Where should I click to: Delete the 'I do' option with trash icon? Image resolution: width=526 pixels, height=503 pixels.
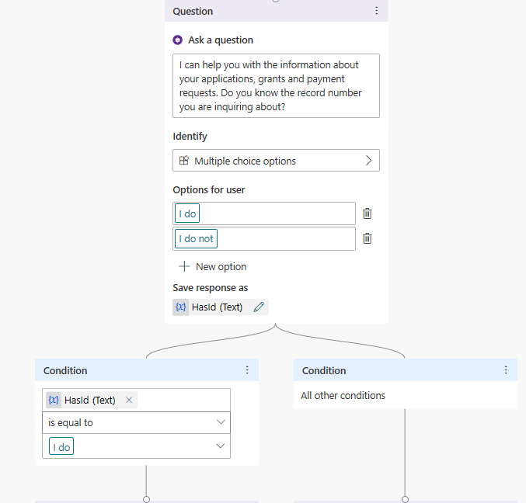click(x=368, y=213)
